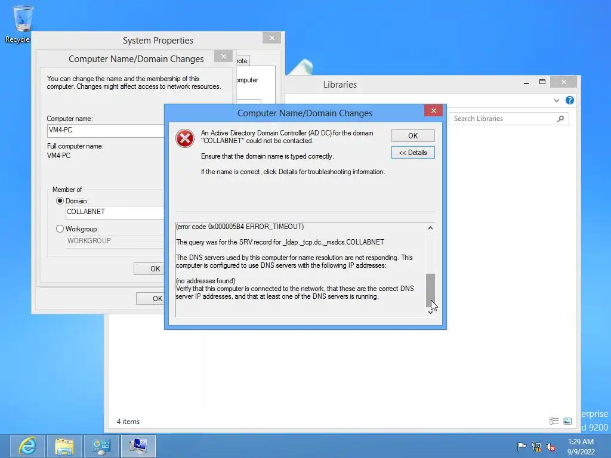The width and height of the screenshot is (611, 458).
Task: Click OK in background Computer Name/Domain Changes dialog
Action: tap(149, 269)
